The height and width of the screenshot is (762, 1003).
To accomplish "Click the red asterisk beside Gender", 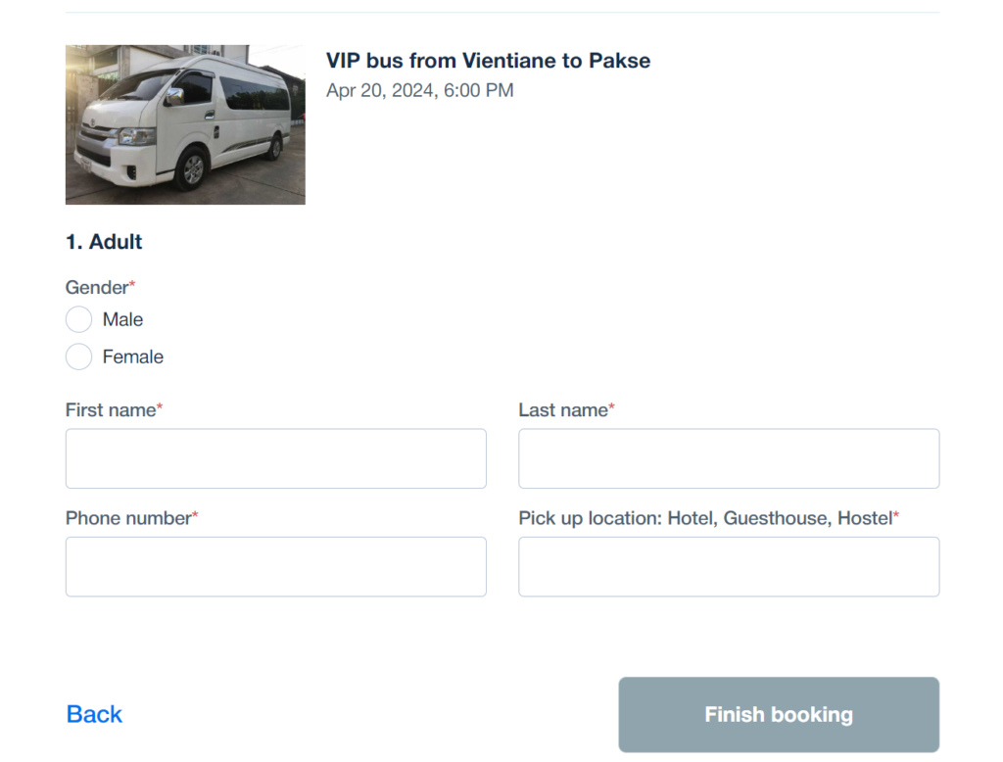I will point(132,283).
